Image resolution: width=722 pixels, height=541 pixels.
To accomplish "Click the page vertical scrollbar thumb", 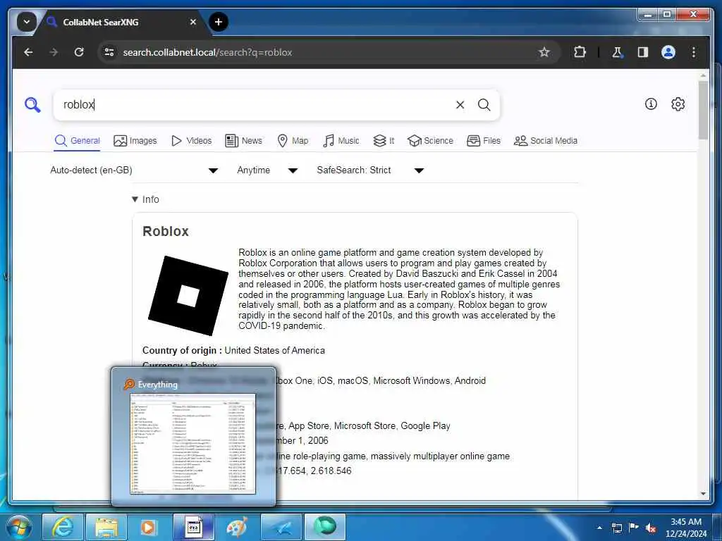I will click(703, 111).
